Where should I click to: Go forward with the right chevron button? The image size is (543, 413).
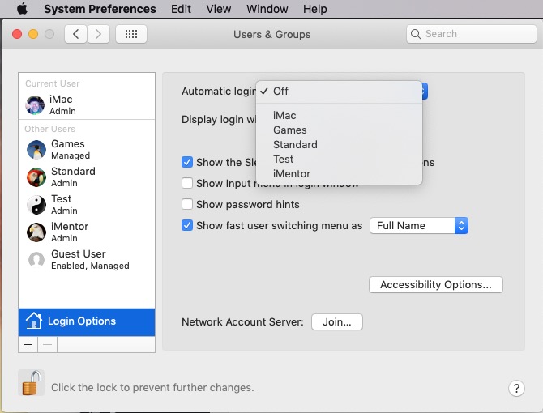98,34
